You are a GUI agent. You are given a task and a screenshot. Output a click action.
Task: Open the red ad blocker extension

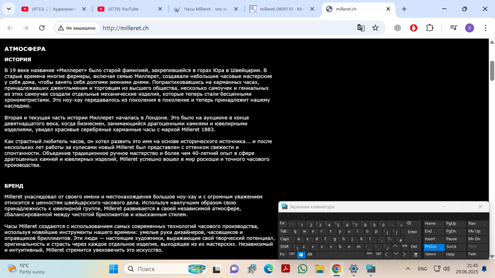click(414, 28)
